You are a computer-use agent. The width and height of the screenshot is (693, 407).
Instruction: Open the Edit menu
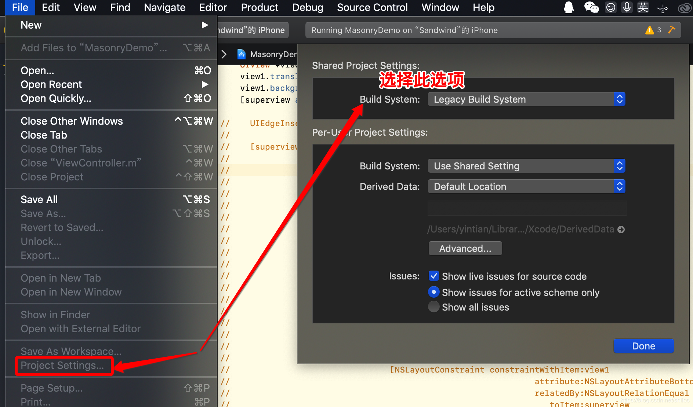tap(51, 7)
